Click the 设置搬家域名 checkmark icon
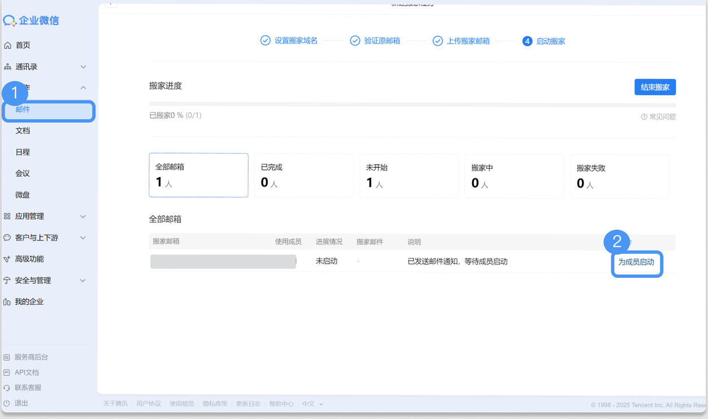 265,41
